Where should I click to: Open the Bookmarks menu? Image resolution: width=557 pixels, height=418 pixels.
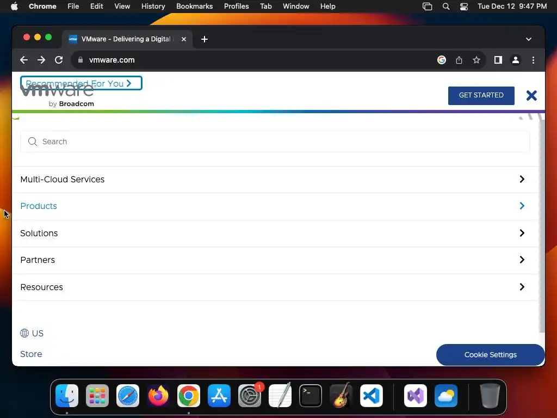tap(194, 7)
